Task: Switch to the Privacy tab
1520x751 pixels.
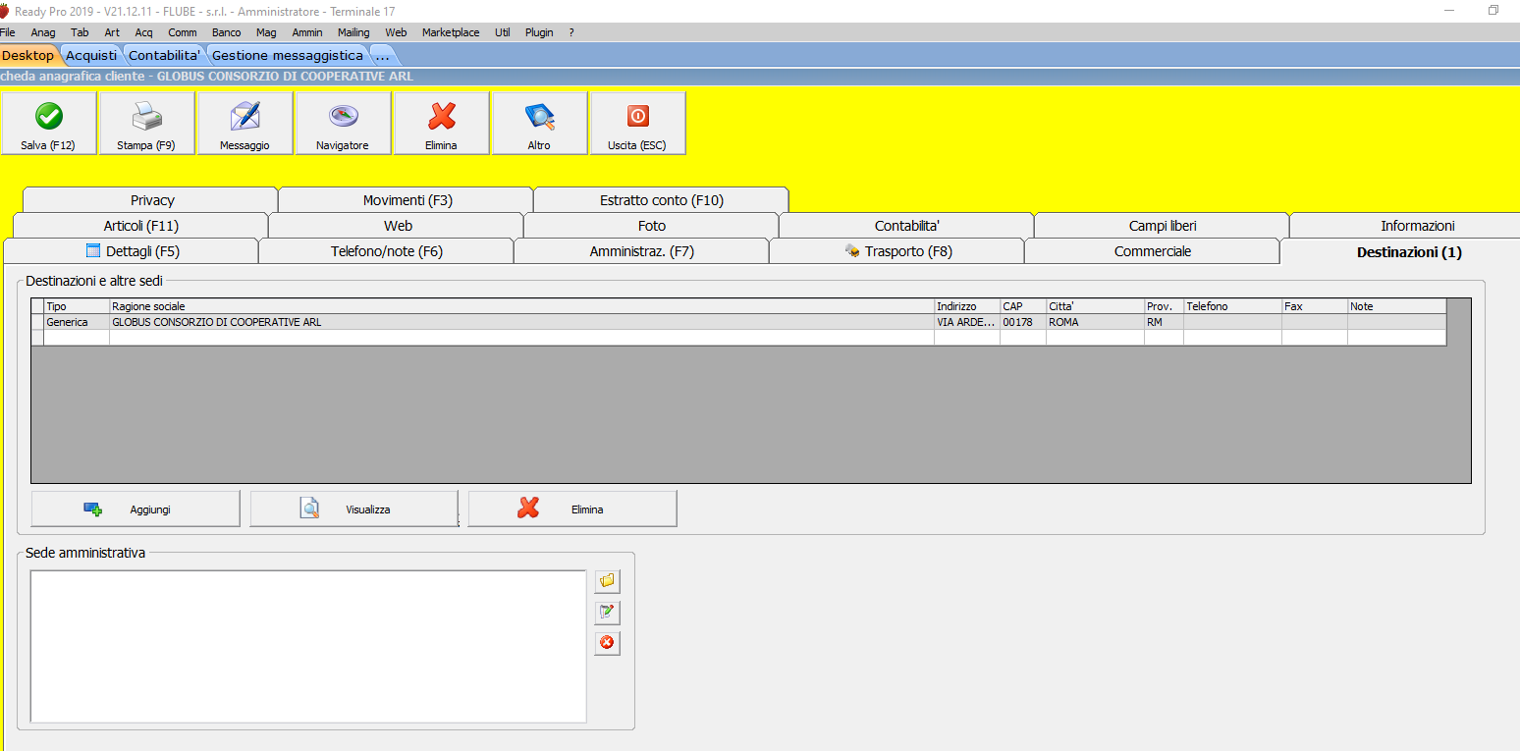Action: 151,200
